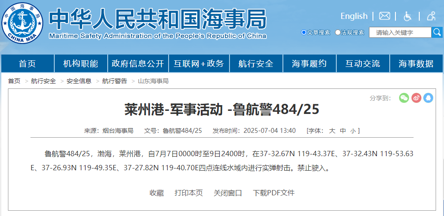444x216 pixels.
Task: Set font size to 大
Action: (332, 131)
